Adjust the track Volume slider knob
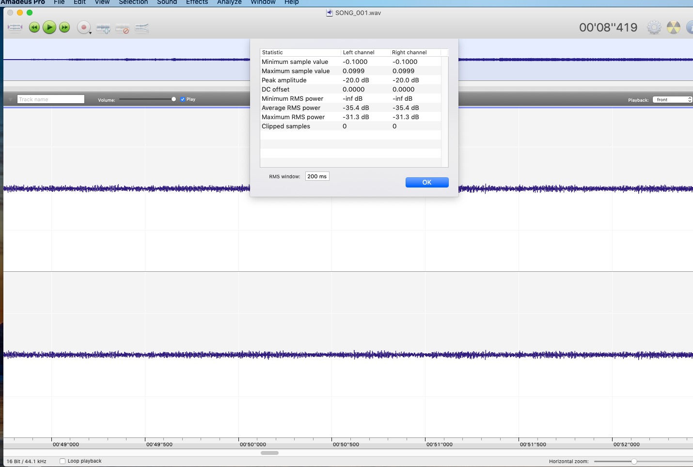 pos(173,99)
